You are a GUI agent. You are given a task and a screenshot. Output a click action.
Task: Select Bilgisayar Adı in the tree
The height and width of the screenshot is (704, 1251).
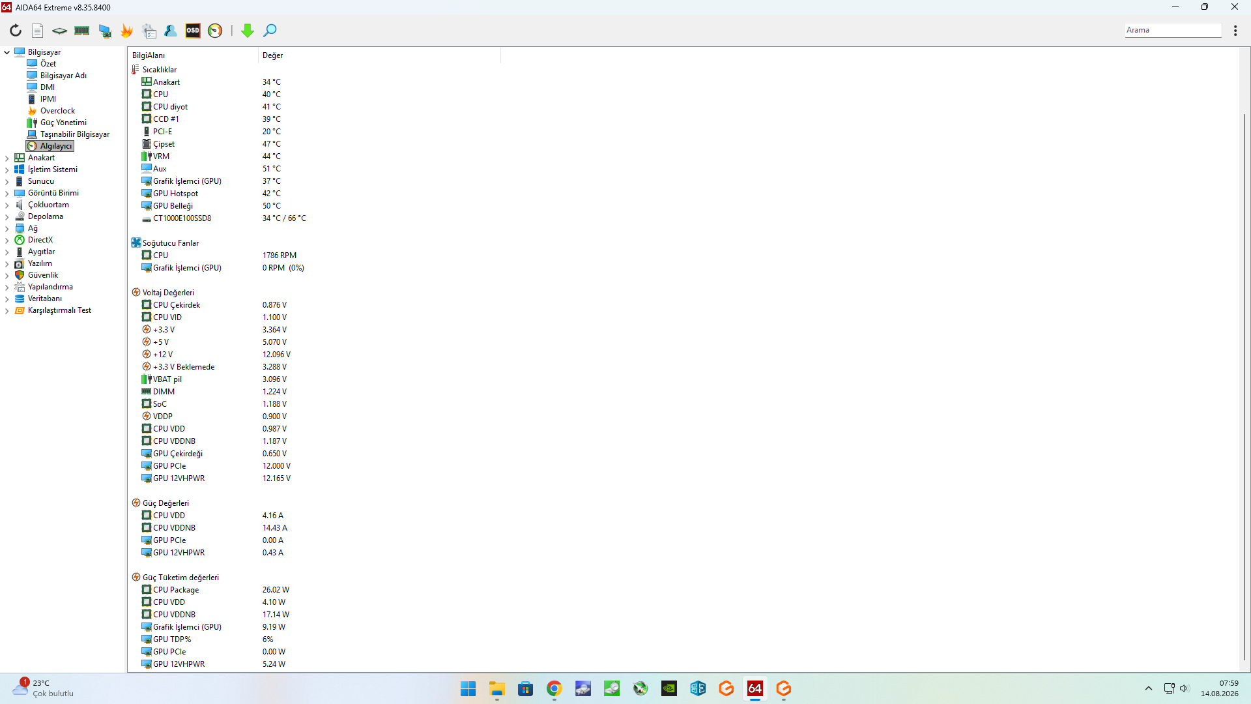click(x=63, y=76)
